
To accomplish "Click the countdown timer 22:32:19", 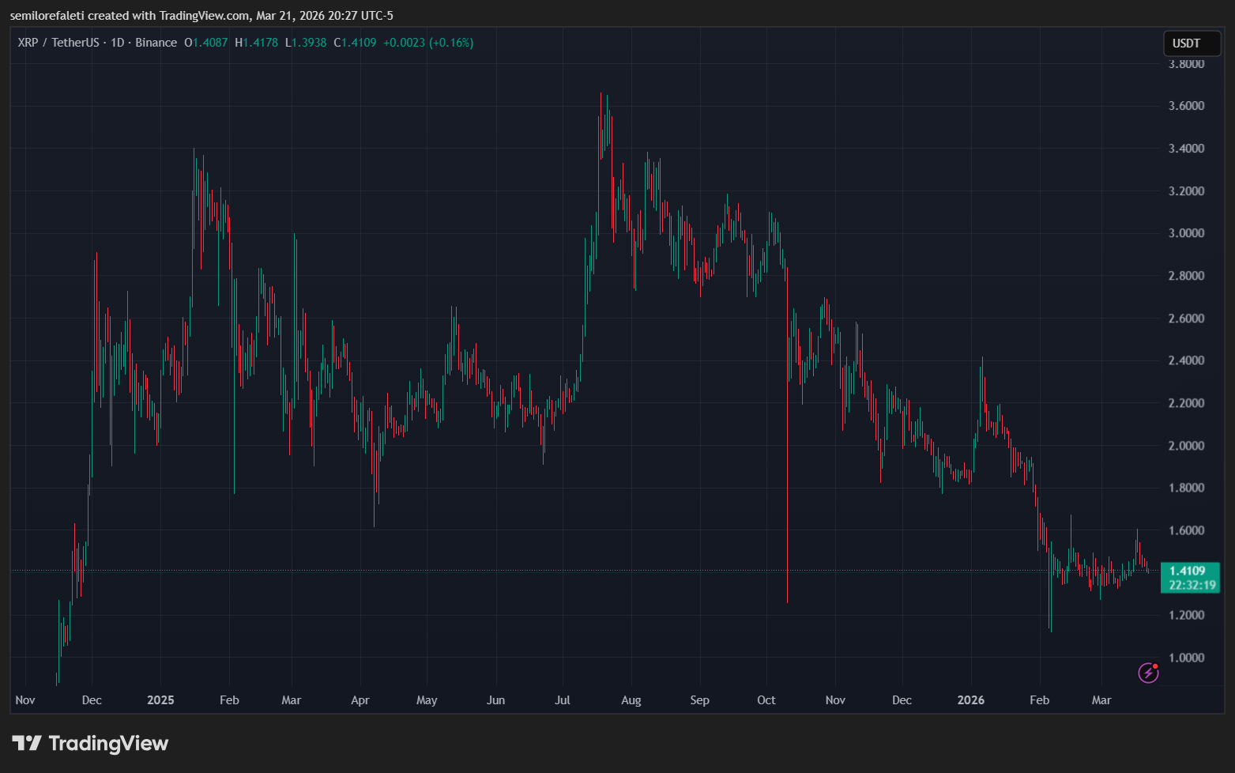I will tap(1189, 584).
